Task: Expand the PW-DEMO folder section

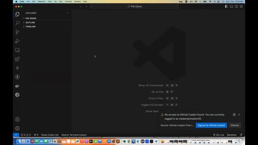Action: tap(47, 19)
